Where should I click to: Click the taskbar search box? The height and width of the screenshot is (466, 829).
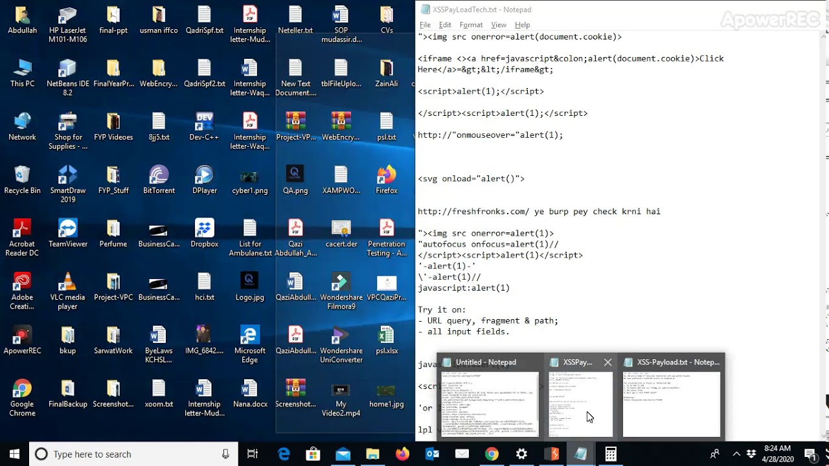(x=132, y=454)
